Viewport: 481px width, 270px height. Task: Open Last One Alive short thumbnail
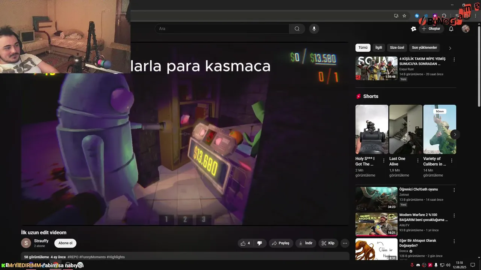406,129
